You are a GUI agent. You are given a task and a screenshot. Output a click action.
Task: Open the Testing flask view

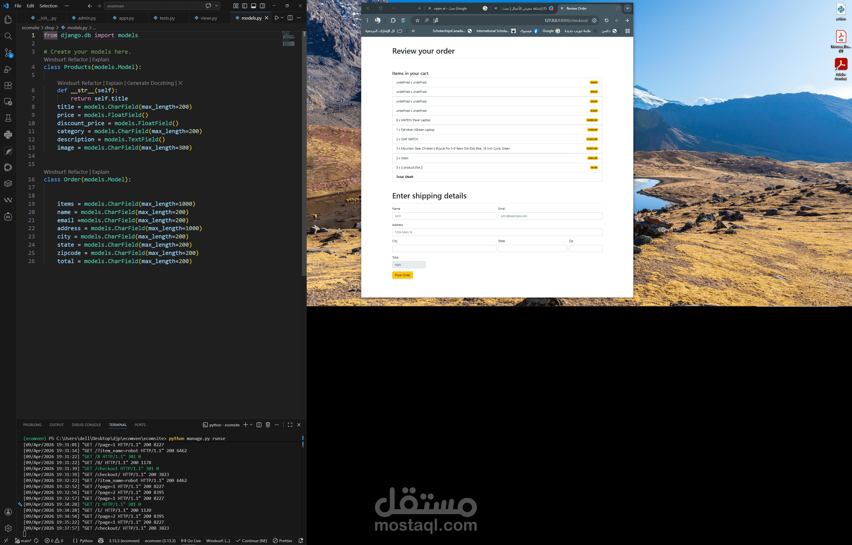(8, 118)
